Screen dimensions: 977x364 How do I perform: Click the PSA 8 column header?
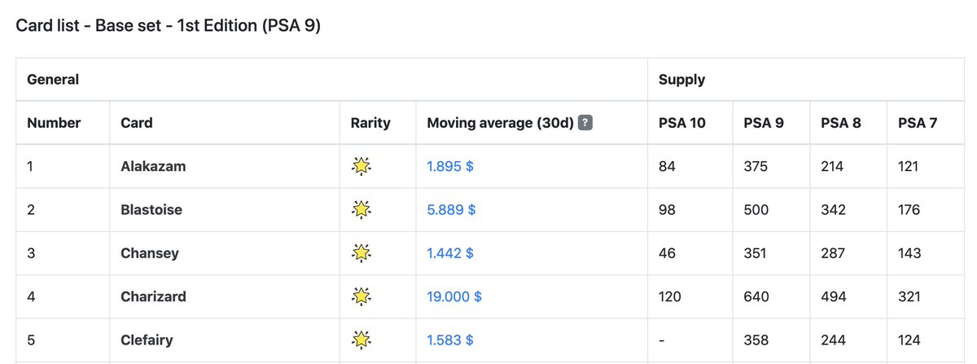841,123
